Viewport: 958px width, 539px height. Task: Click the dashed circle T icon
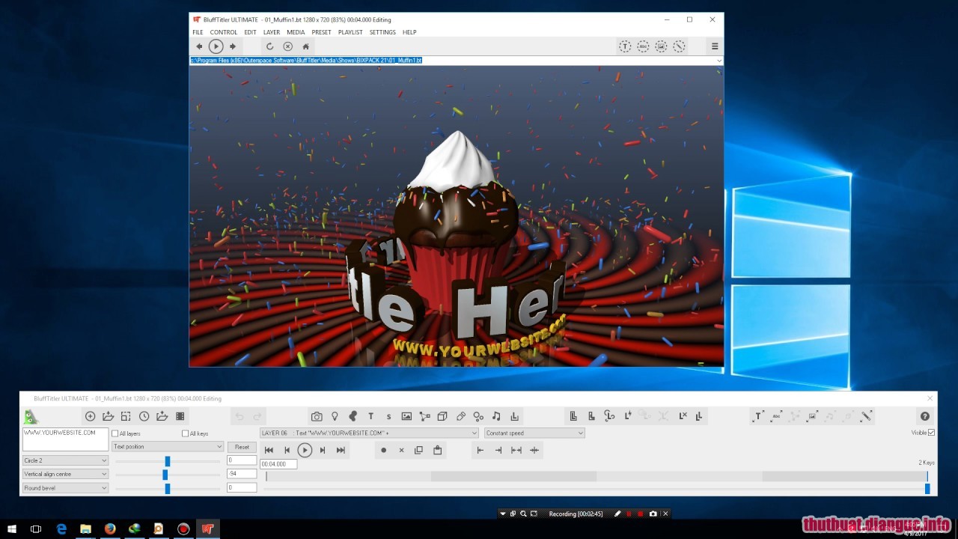click(x=624, y=46)
